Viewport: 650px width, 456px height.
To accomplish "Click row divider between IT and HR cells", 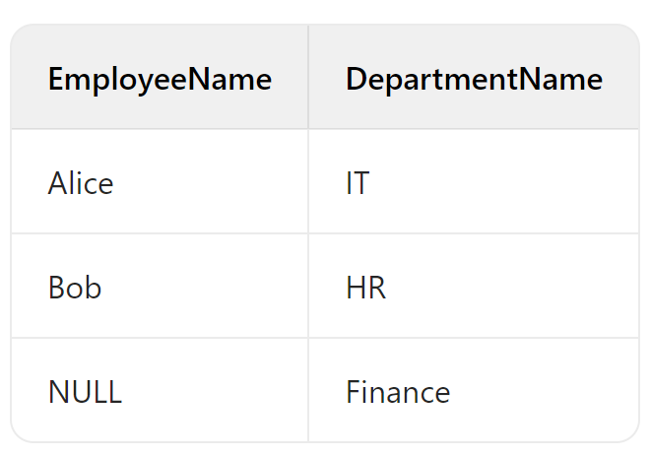I will pyautogui.click(x=474, y=233).
